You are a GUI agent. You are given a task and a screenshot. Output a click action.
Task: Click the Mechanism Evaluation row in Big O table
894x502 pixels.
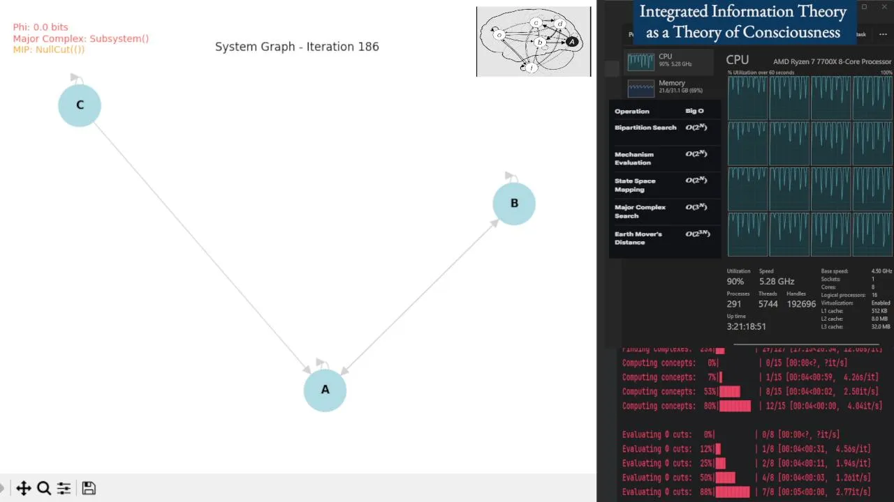664,158
